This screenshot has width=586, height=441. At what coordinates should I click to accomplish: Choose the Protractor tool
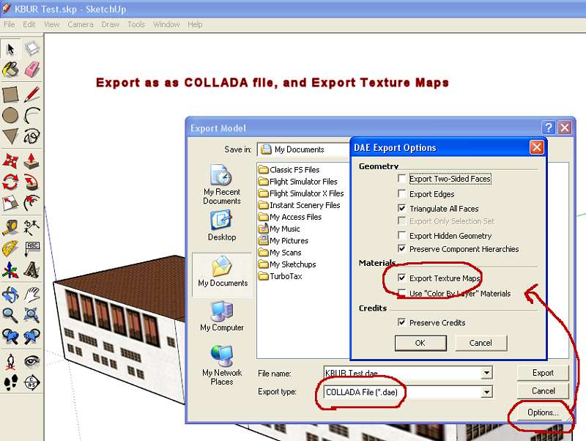click(x=10, y=248)
